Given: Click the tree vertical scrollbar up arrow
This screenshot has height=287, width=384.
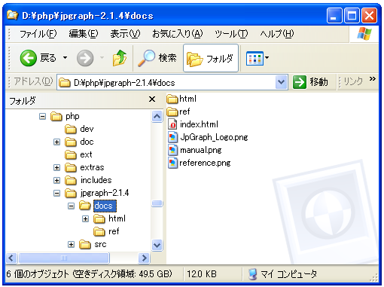Looking at the screenshot, I should tap(157, 117).
